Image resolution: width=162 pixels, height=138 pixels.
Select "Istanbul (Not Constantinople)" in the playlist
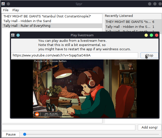click(x=52, y=16)
